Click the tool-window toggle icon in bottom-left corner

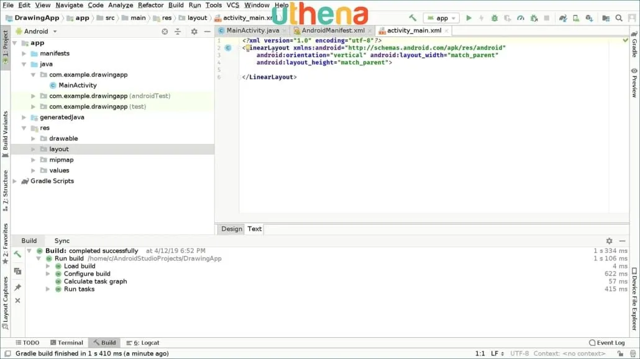(x=7, y=353)
